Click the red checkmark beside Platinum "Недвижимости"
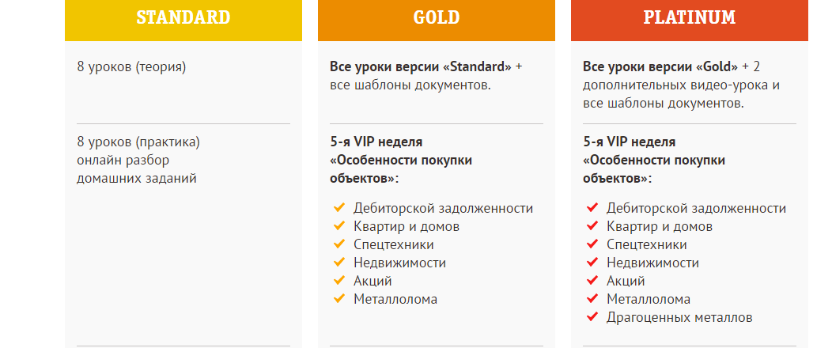The image size is (832, 348). coord(592,263)
